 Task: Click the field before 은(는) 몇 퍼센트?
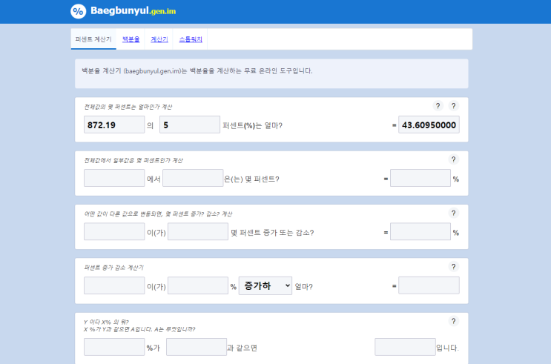(193, 178)
